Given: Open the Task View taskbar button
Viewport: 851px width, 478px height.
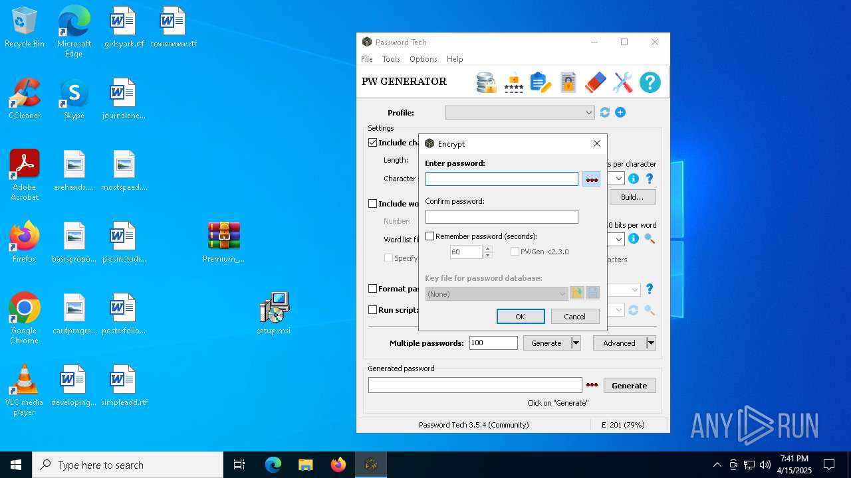Looking at the screenshot, I should 239,465.
